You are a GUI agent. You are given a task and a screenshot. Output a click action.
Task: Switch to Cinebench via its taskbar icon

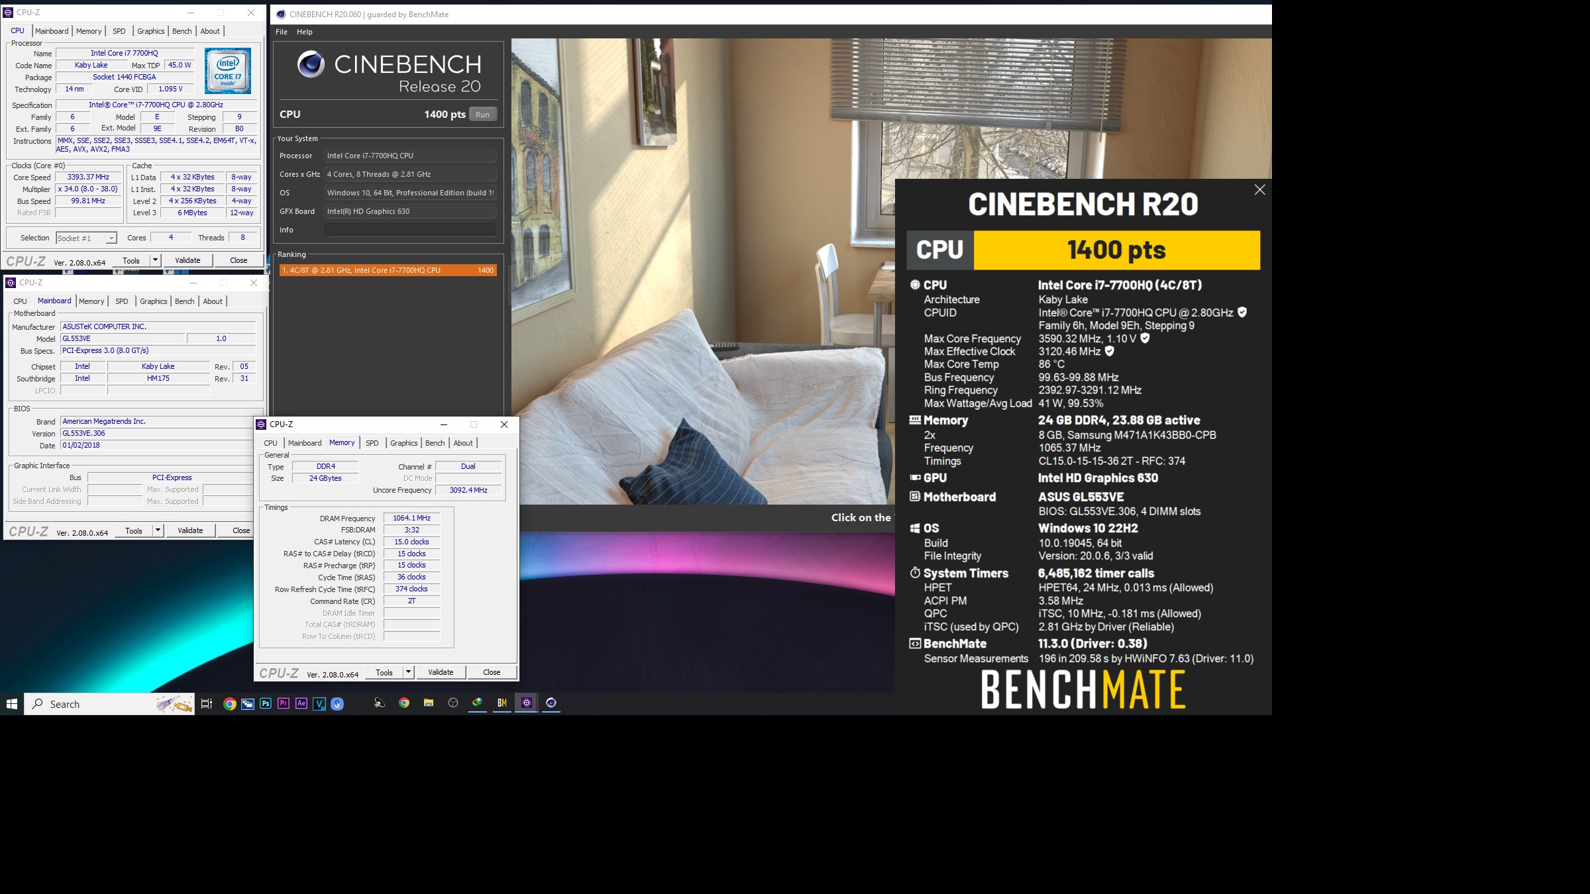pos(551,703)
